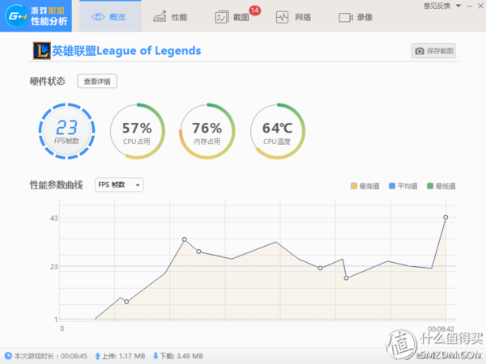Image resolution: width=486 pixels, height=364 pixels.
Task: Minimize the performance analyzer window
Action: [x=470, y=6]
